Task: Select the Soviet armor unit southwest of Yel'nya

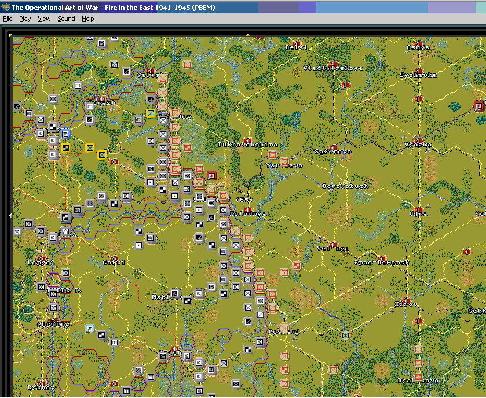Action: [297, 266]
